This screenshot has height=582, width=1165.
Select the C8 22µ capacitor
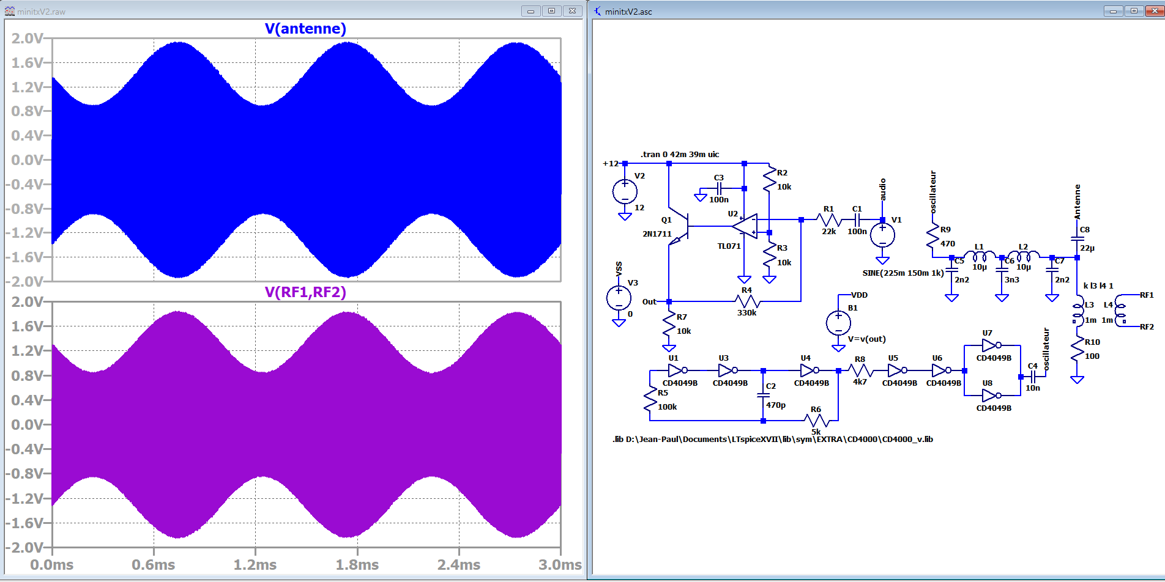1078,239
